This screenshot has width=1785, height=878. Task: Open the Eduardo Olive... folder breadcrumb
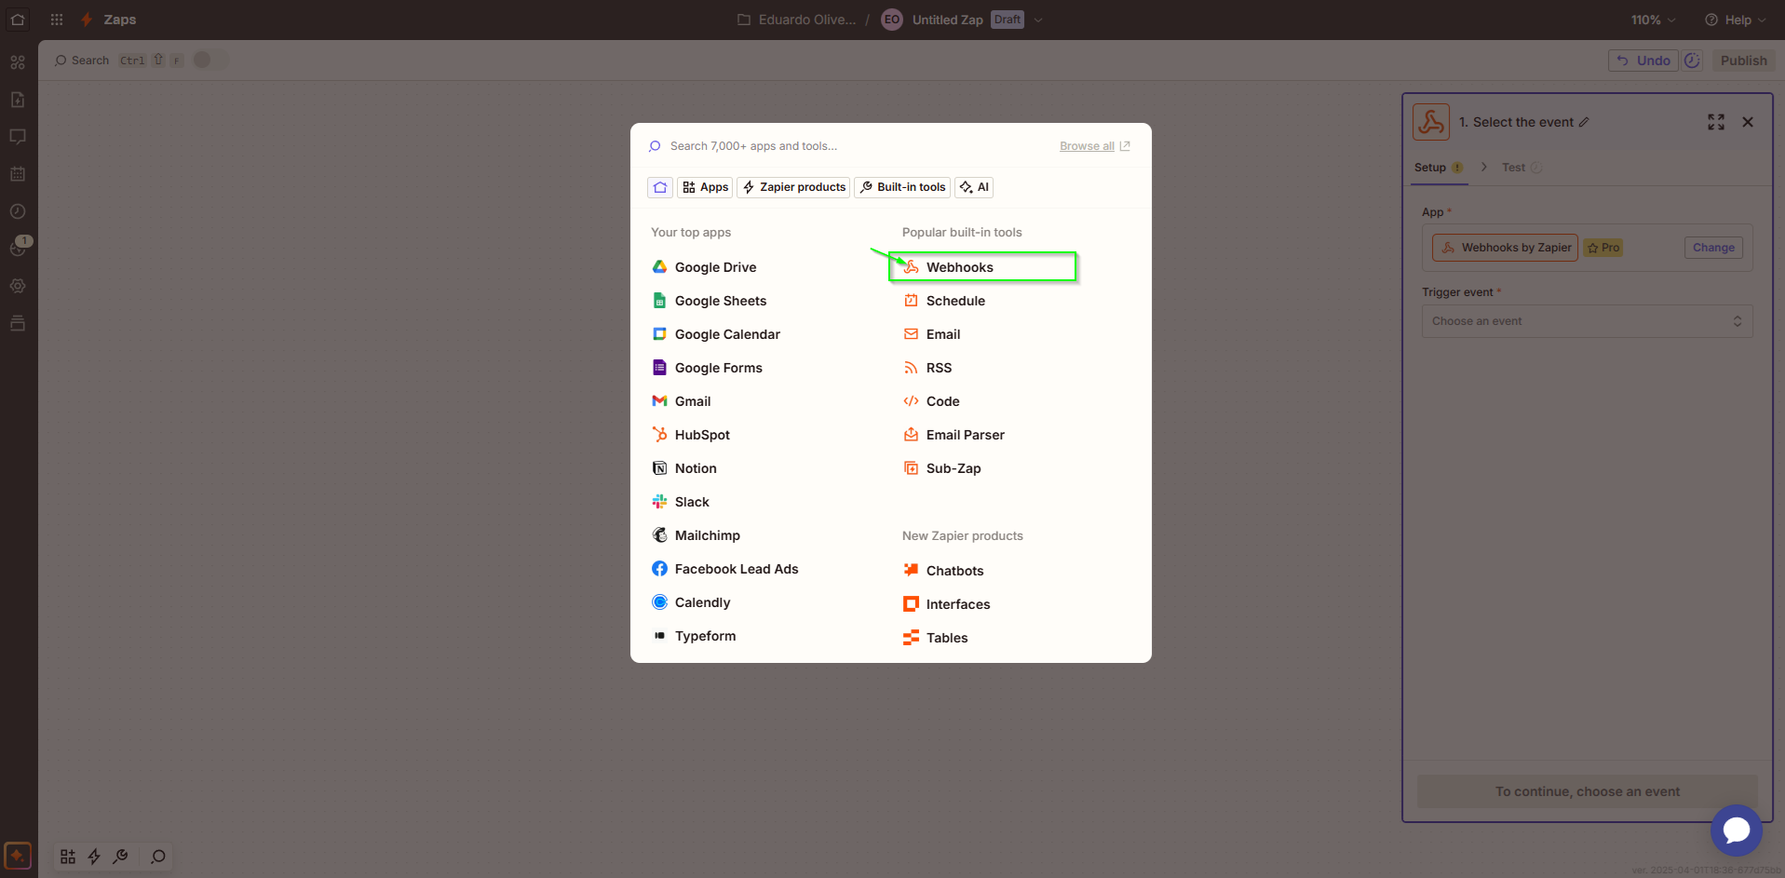[796, 20]
